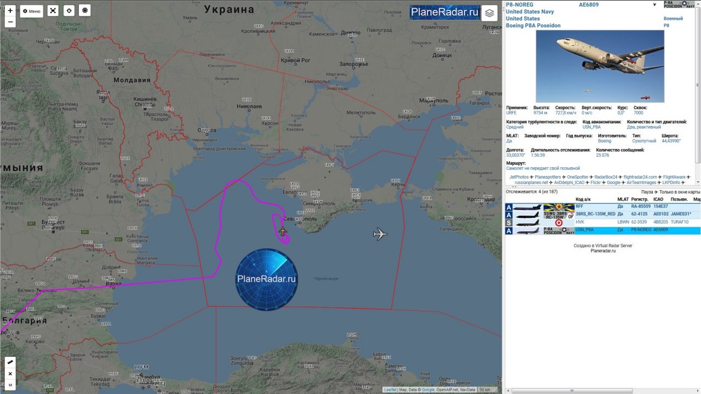Image resolution: width=701 pixels, height=394 pixels.
Task: Click Пауза to pause tracking
Action: pos(647,192)
